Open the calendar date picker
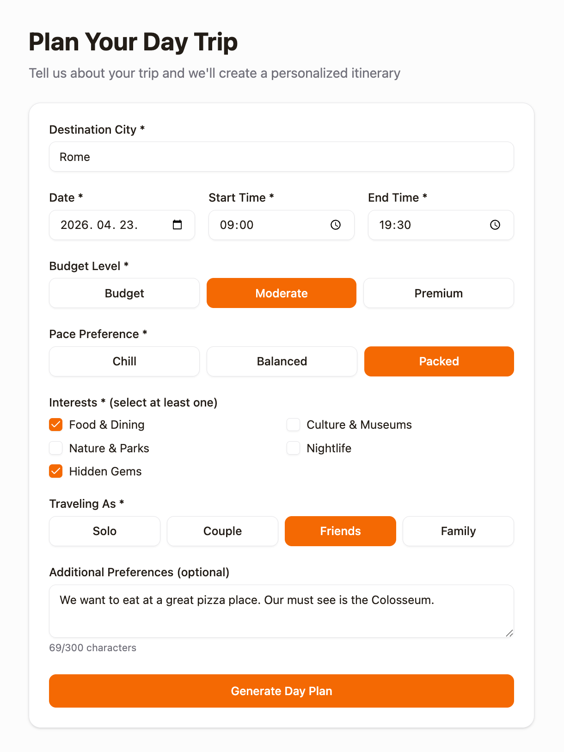 [177, 225]
